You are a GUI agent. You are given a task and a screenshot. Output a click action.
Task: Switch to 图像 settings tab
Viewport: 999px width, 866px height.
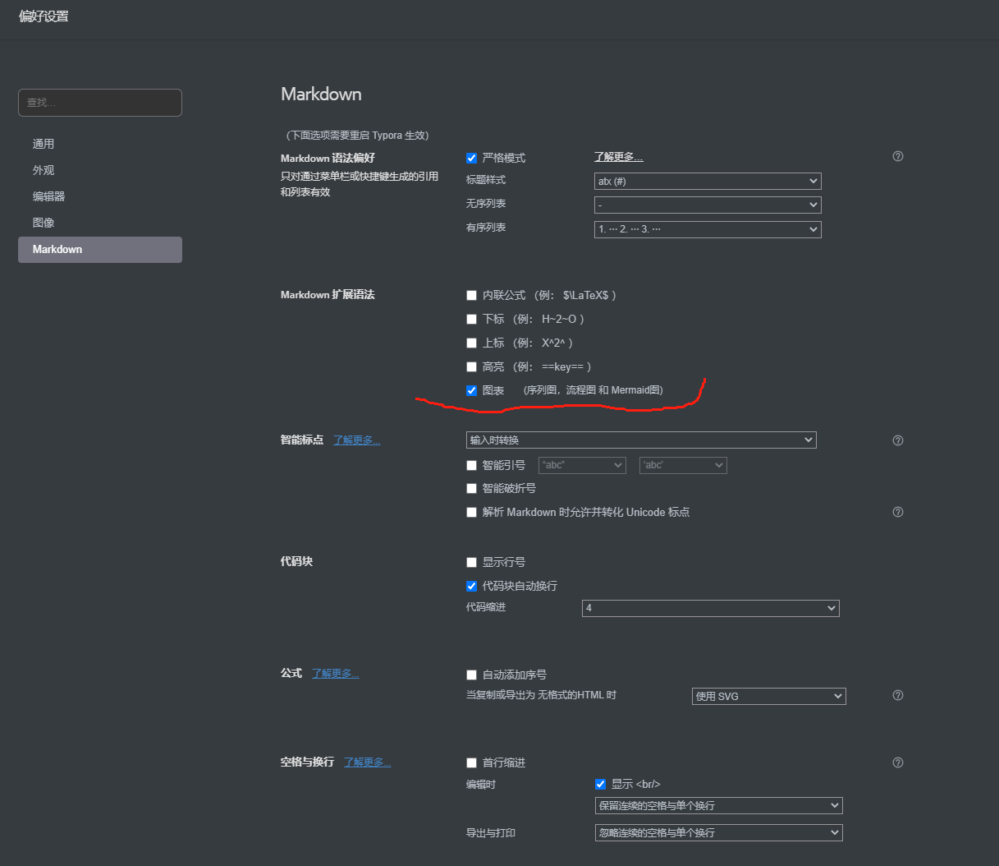click(100, 223)
